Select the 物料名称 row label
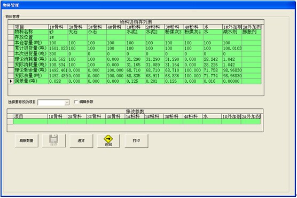The image size is (297, 198). 32,32
